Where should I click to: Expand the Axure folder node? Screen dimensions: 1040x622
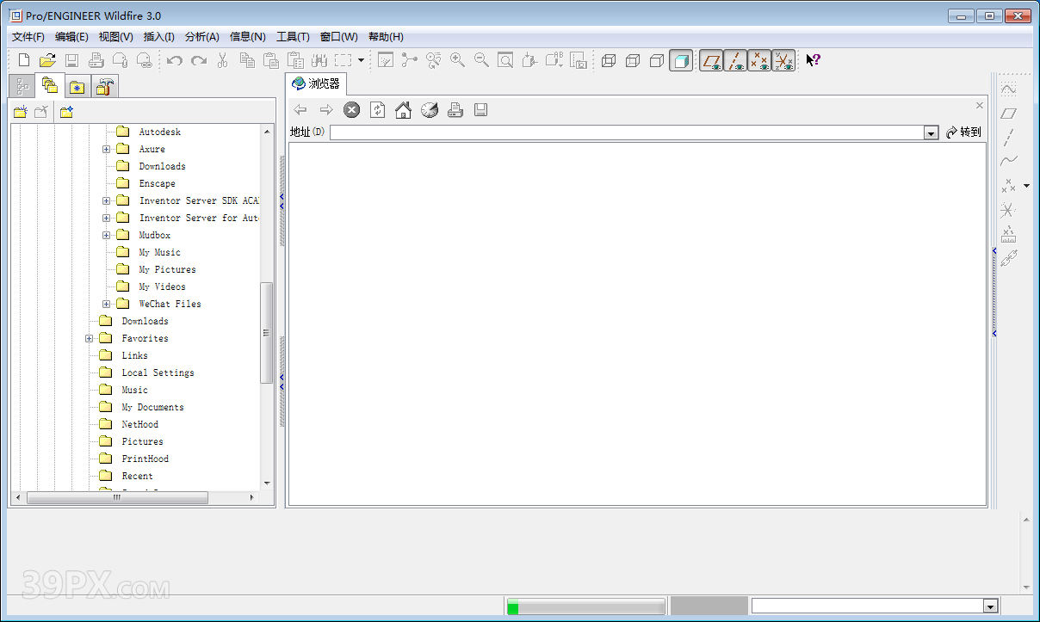coord(106,149)
